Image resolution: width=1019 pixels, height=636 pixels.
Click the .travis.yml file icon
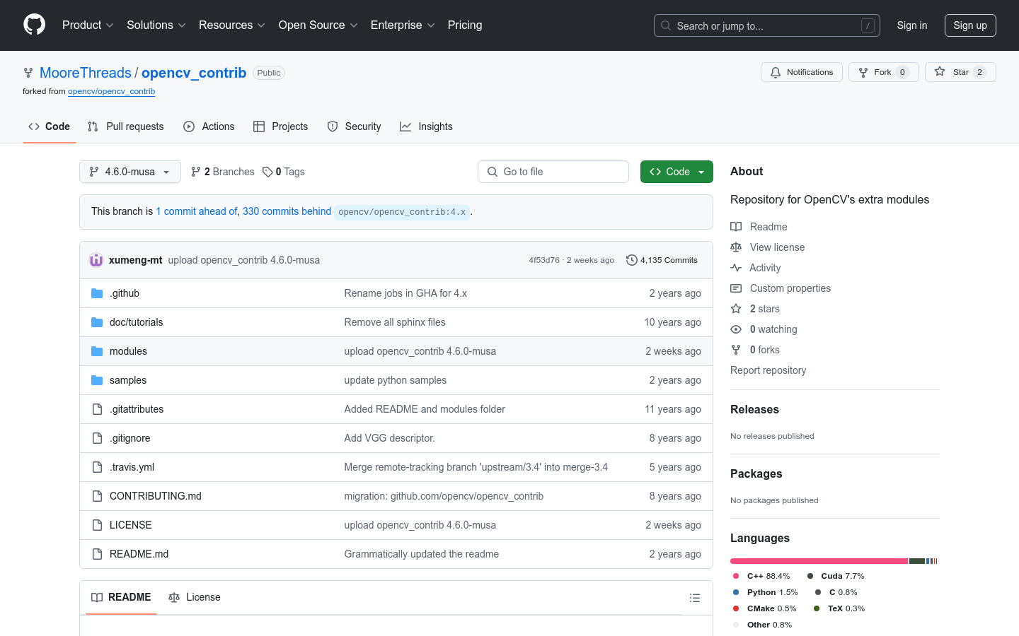(97, 467)
